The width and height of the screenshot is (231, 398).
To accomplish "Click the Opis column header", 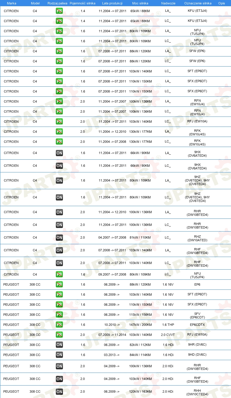I will (221, 3).
